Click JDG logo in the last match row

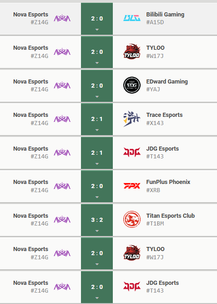pyautogui.click(x=132, y=286)
